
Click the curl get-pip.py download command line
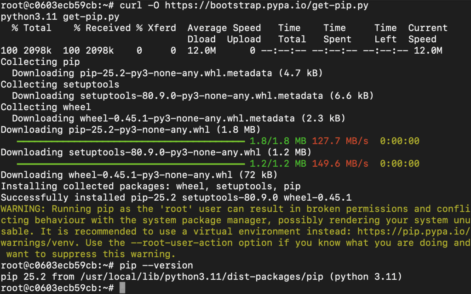184,6
